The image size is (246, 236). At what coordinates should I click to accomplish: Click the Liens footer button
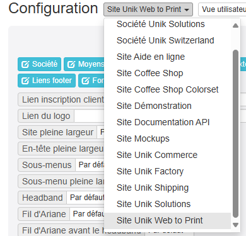pyautogui.click(x=47, y=81)
